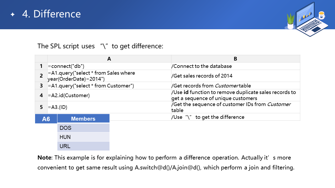This screenshot has height=188, width=335.
Task: Click the =A3.(ID) cell
Action: tap(59, 107)
